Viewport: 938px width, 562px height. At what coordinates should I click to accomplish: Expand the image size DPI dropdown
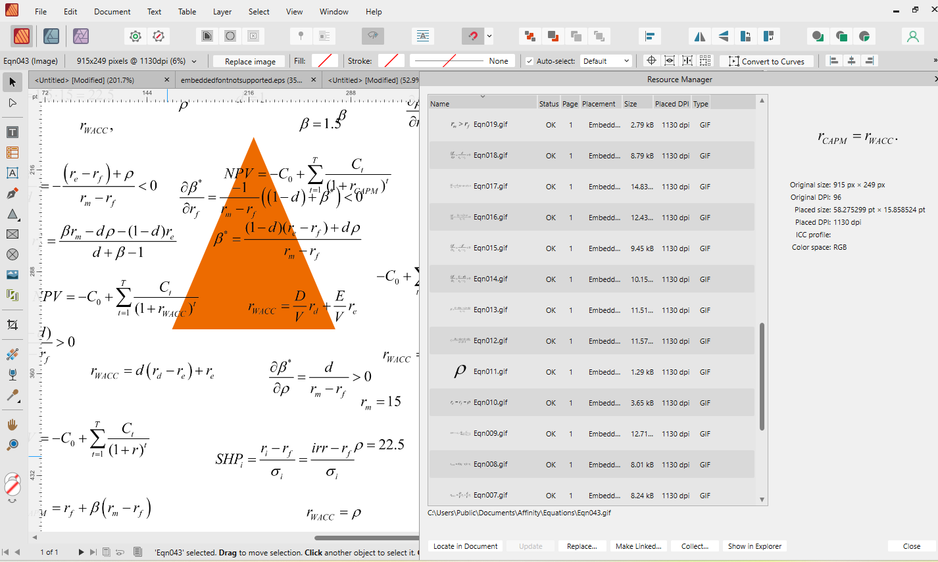tap(194, 61)
